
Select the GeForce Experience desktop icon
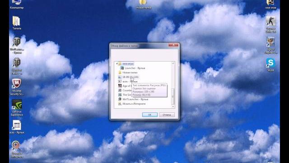click(x=17, y=108)
